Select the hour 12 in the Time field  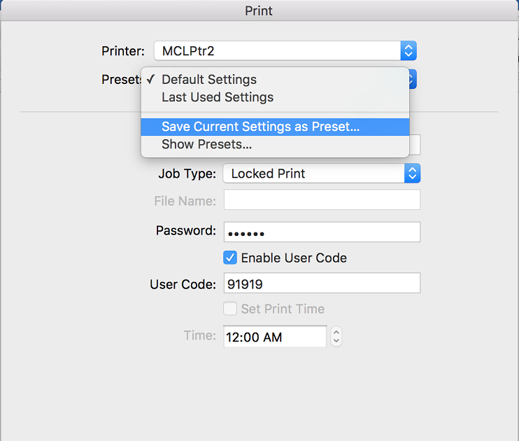coord(232,337)
